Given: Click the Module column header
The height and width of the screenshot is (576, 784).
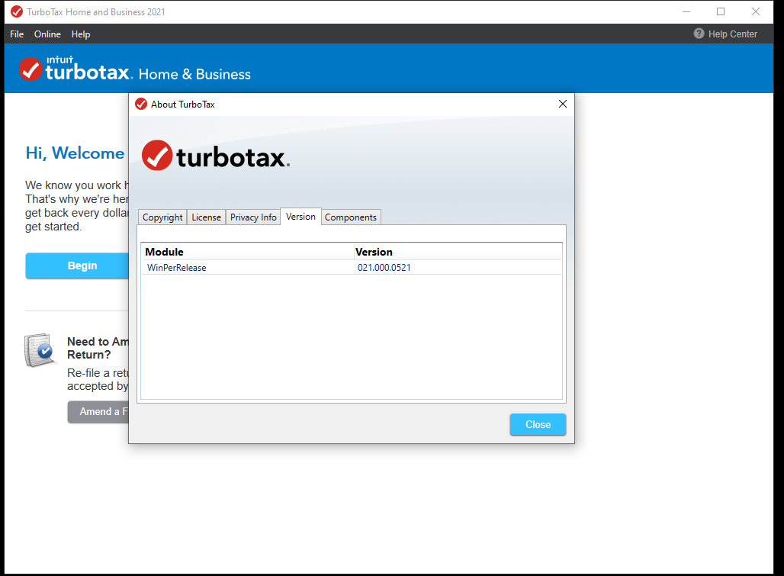Looking at the screenshot, I should (248, 252).
